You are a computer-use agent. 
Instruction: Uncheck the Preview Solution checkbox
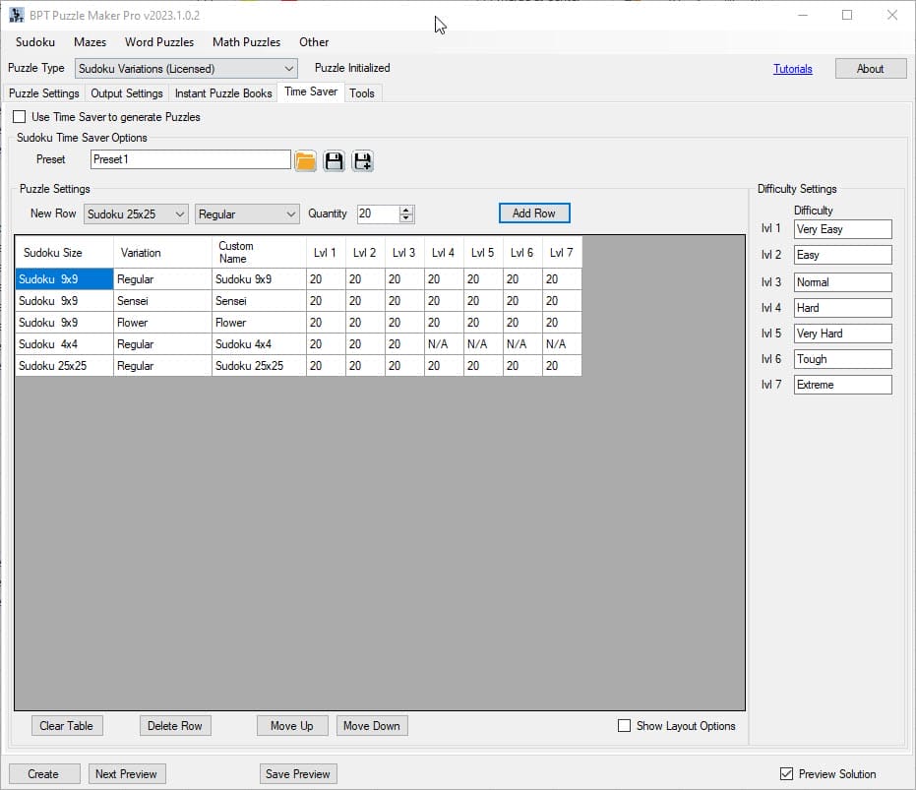click(786, 774)
